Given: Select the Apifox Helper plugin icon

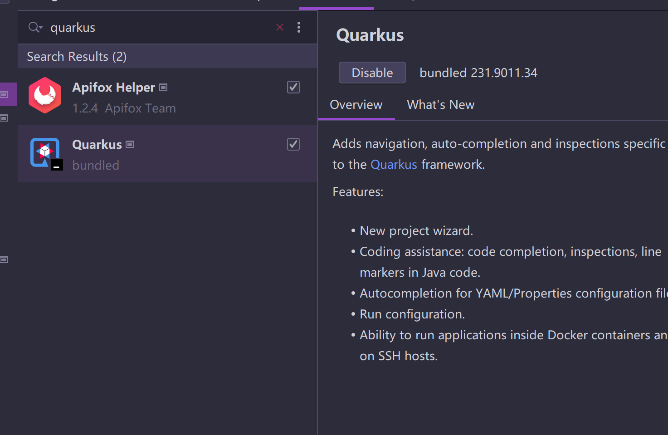Looking at the screenshot, I should (45, 95).
